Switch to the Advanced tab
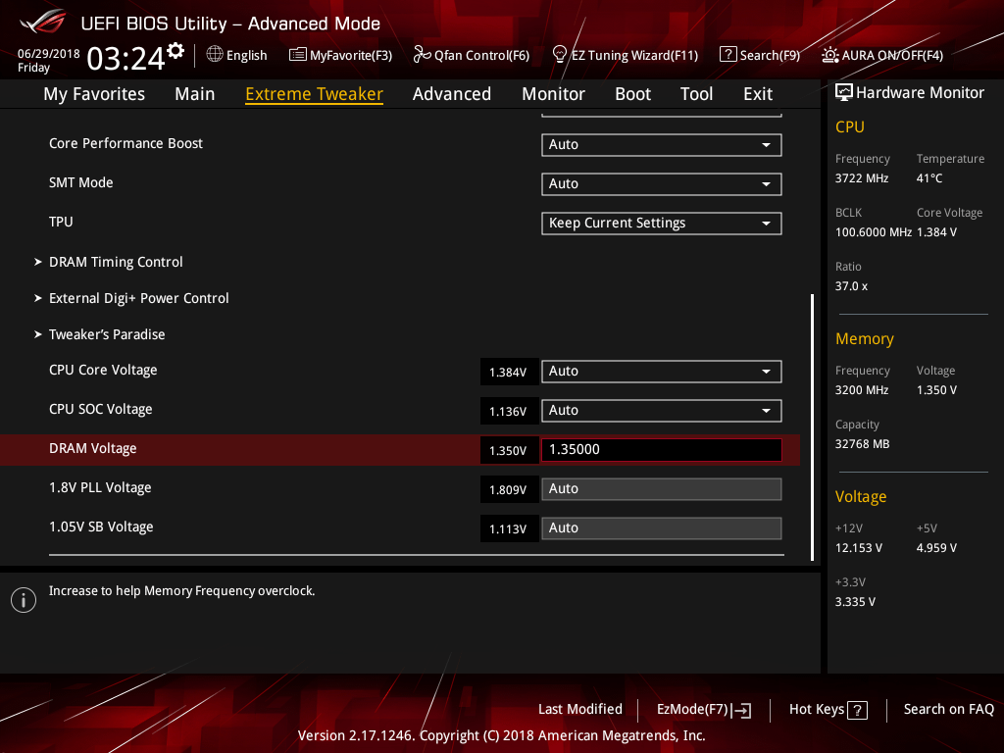The height and width of the screenshot is (753, 1004). point(451,94)
